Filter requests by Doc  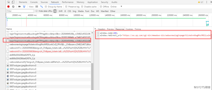(x=93, y=11)
